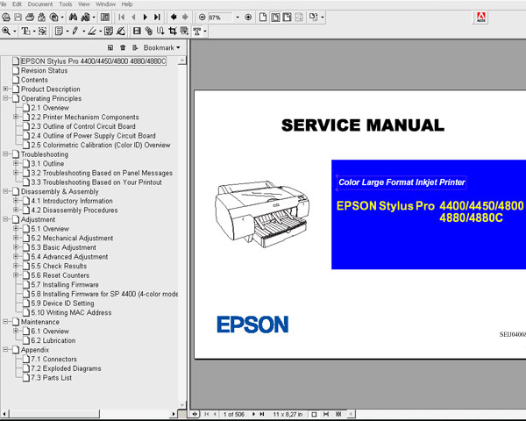
Task: Go to 7.2 Exploded Diagrams
Action: 66,368
